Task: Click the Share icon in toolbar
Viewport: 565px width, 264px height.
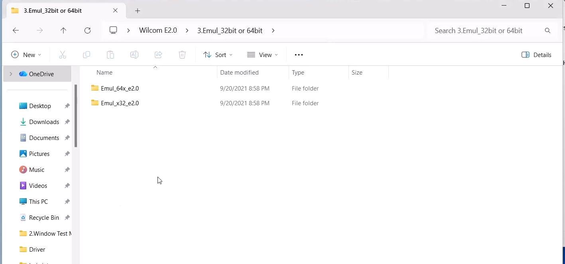Action: [158, 55]
